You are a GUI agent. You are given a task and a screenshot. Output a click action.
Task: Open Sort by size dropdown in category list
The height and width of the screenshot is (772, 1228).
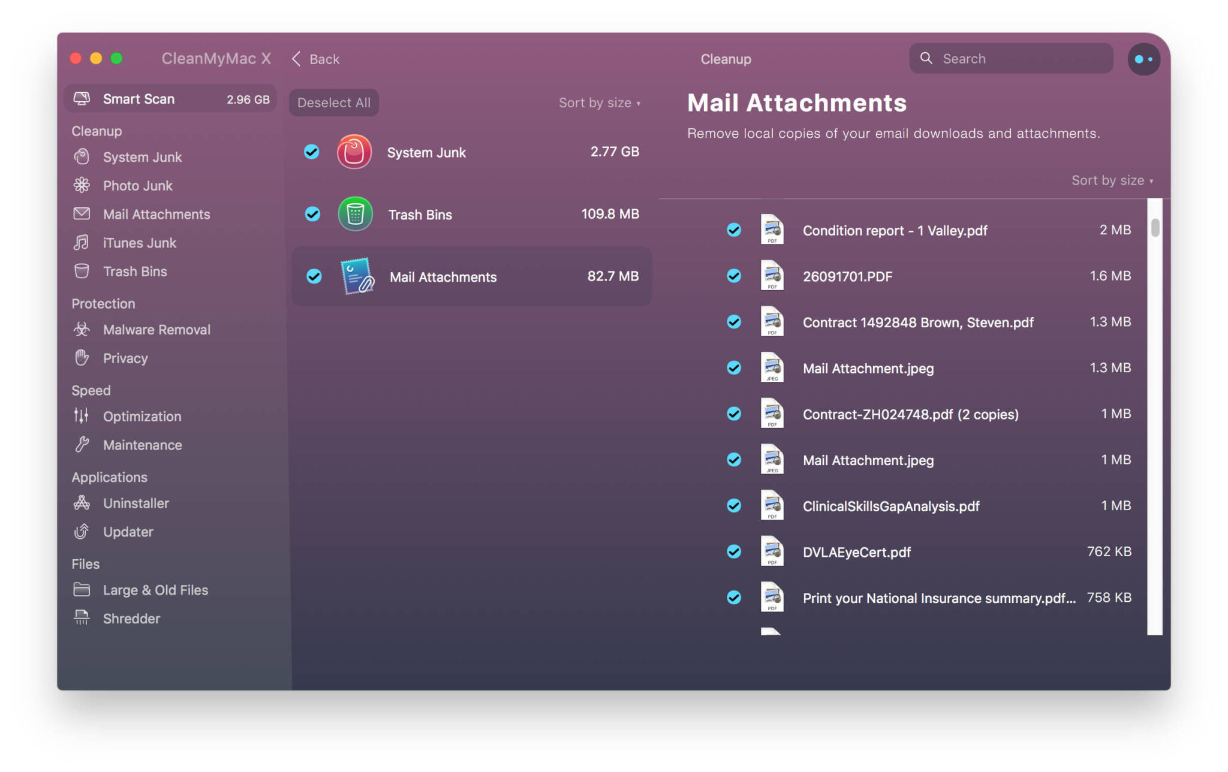click(x=600, y=102)
